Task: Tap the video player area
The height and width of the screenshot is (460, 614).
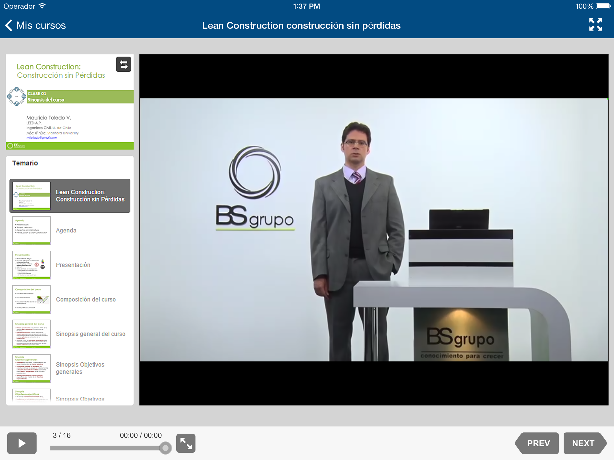Action: point(374,230)
